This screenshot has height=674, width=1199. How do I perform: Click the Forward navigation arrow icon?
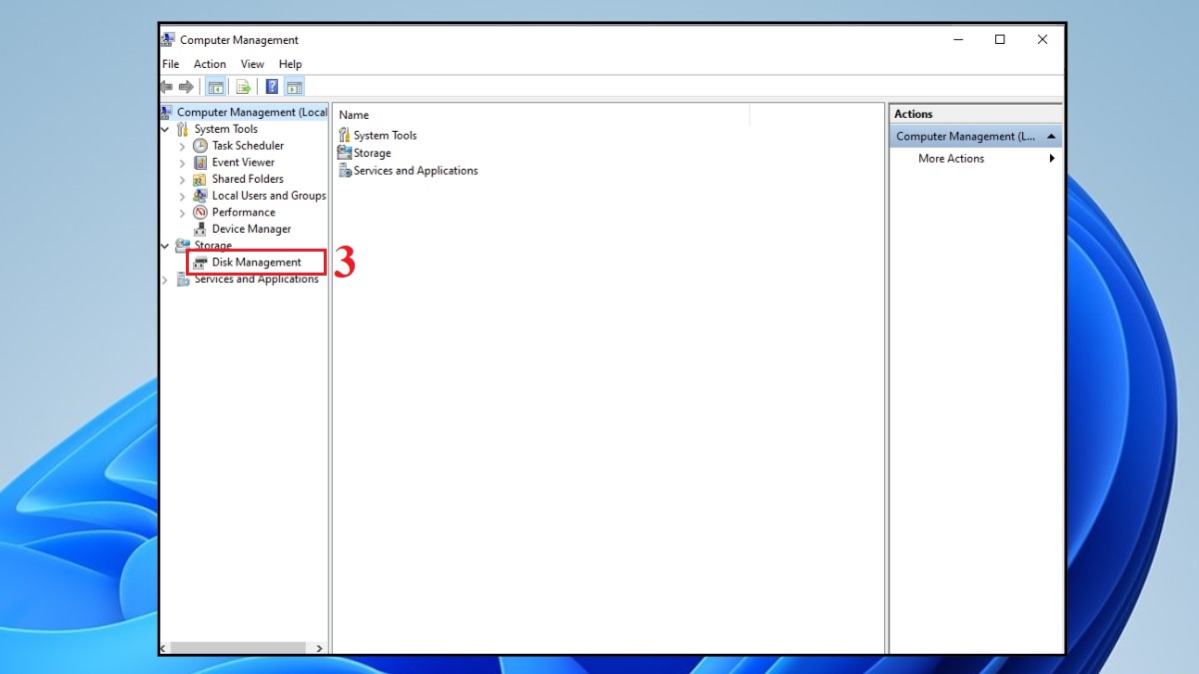click(x=188, y=86)
